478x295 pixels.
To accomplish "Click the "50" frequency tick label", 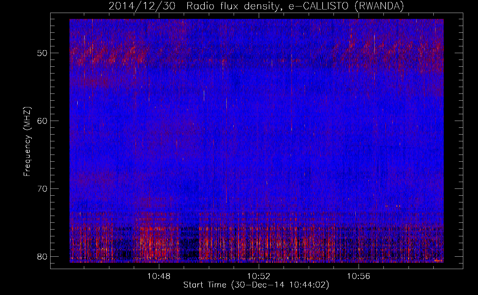I will pyautogui.click(x=42, y=53).
